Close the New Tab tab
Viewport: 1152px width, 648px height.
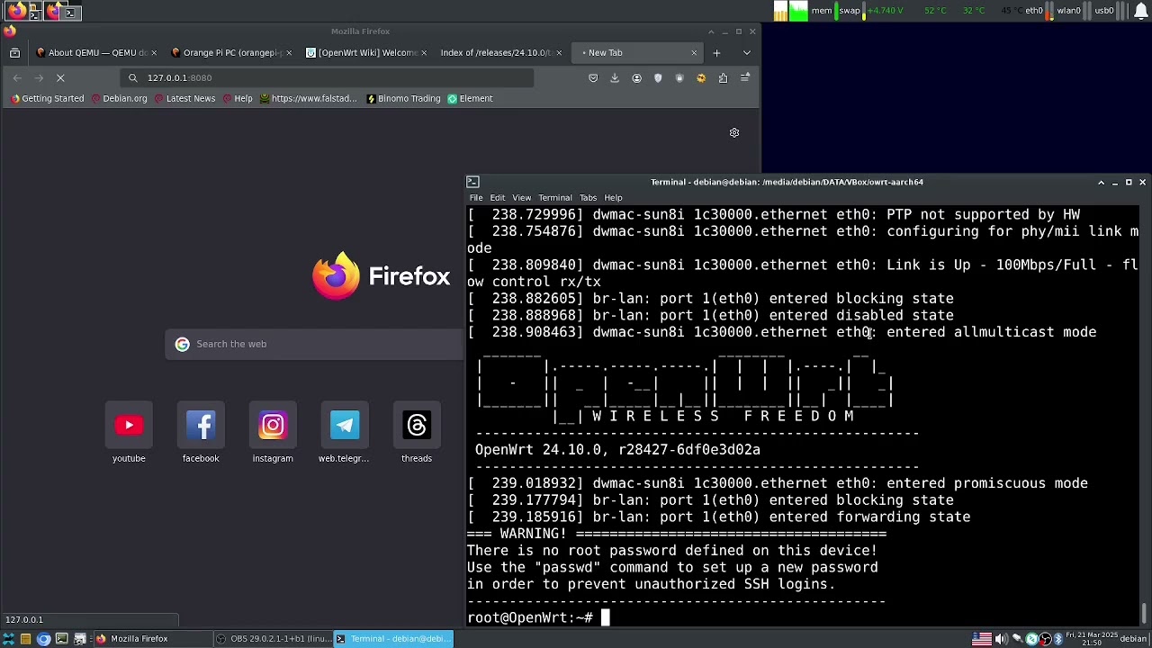coord(694,53)
